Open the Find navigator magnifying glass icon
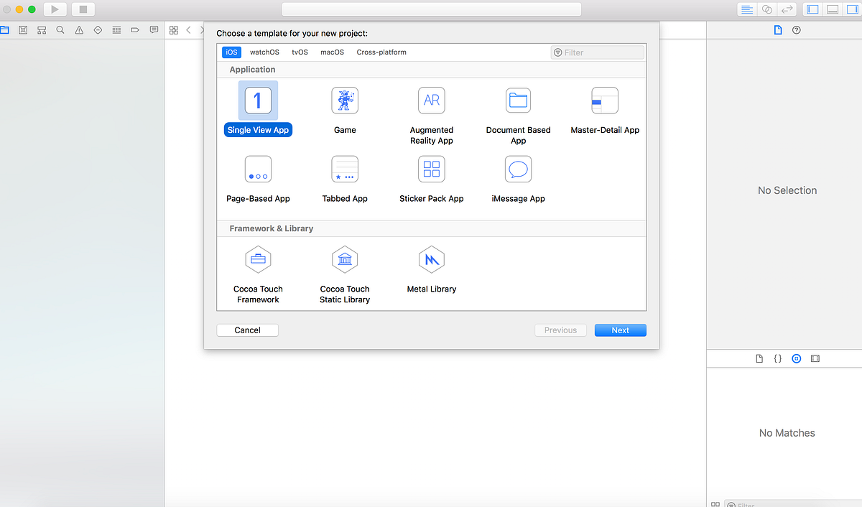The image size is (862, 507). 60,29
